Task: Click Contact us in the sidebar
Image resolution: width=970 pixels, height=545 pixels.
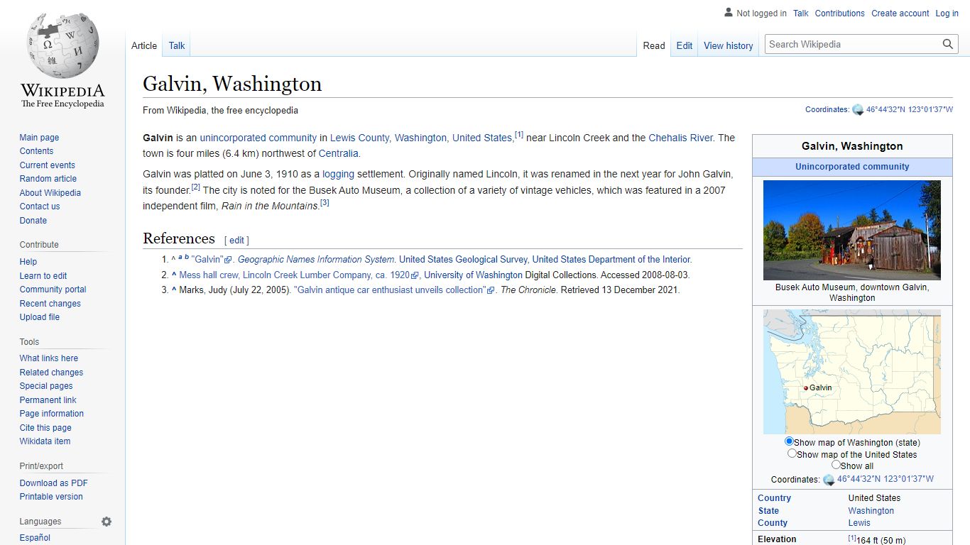Action: point(40,207)
